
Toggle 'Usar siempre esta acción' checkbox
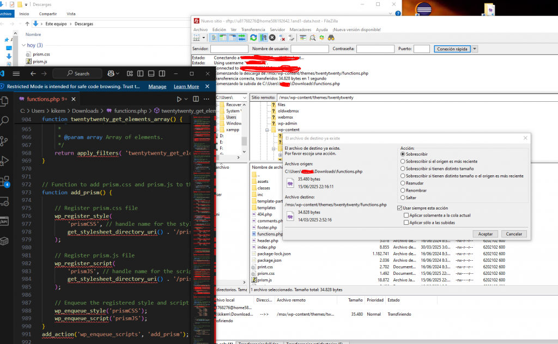[x=399, y=208]
